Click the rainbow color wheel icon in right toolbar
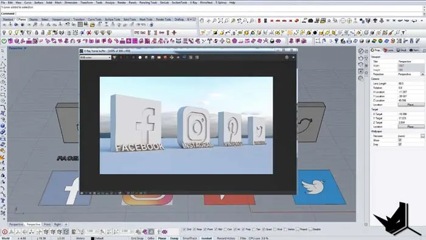The width and height of the screenshot is (426, 240). [x=380, y=41]
